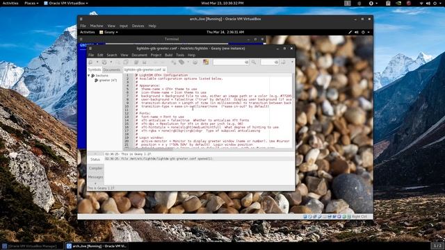The height and width of the screenshot is (250, 445).
Task: Click the Build icon in Geany toolbar
Action: [x=181, y=62]
